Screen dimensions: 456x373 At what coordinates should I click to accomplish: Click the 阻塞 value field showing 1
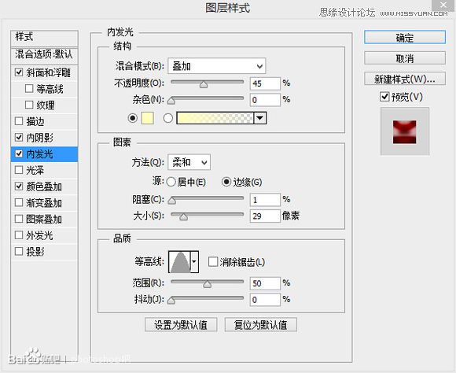pos(265,200)
